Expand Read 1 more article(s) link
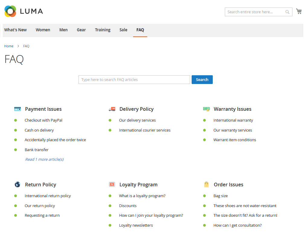Screen dimensions: 306x236 [x=44, y=159]
